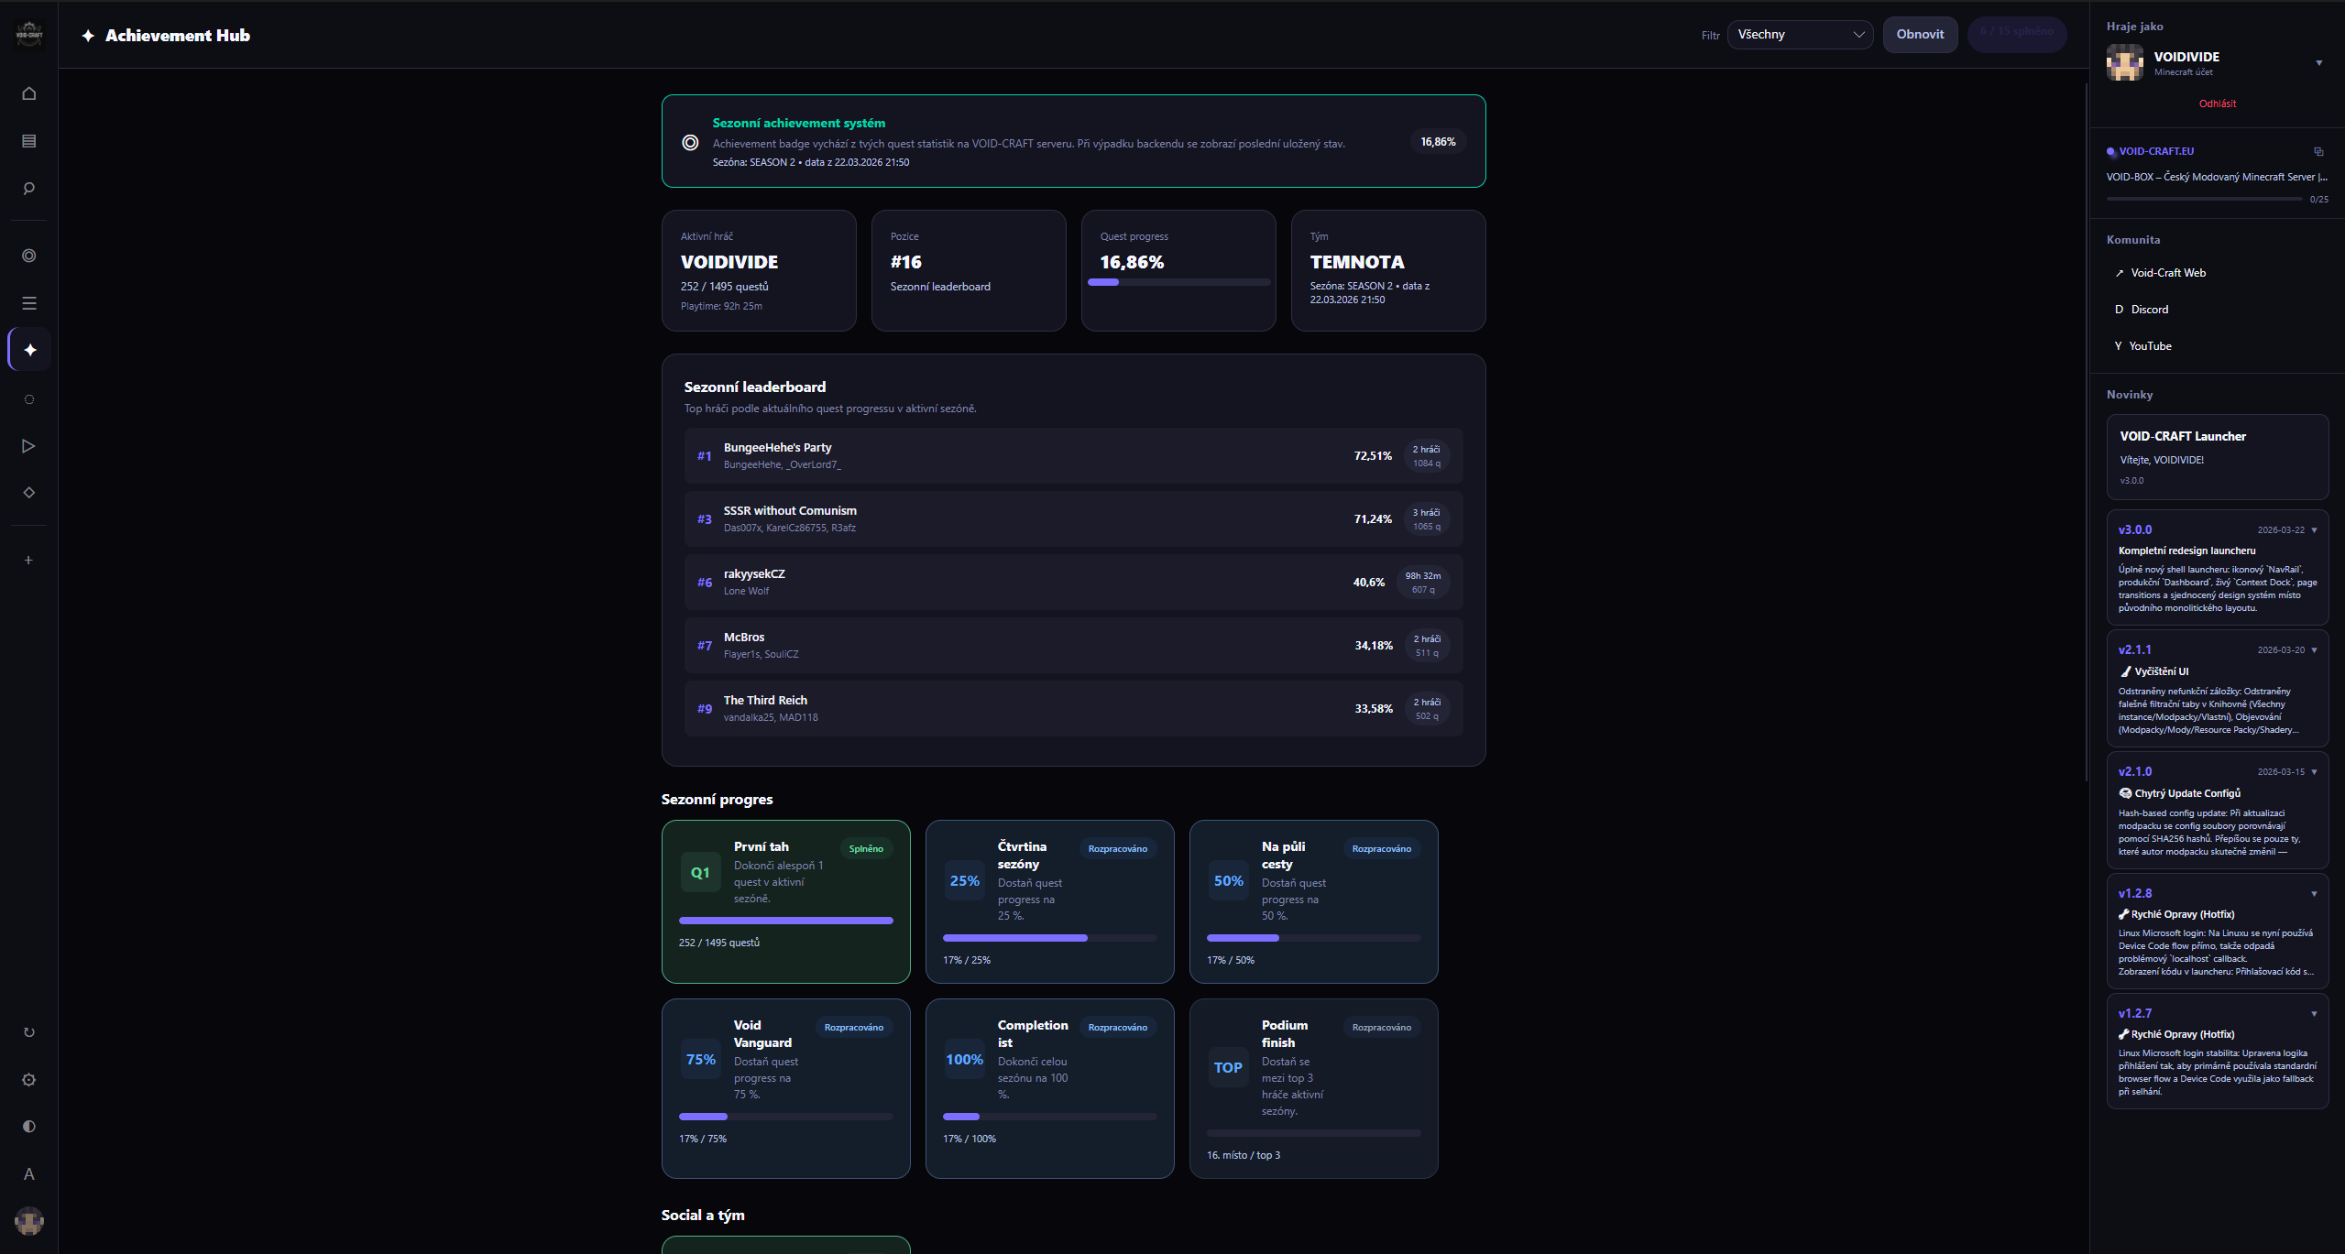Open launcher Settings via the gear icon
This screenshot has width=2345, height=1254.
(28, 1079)
